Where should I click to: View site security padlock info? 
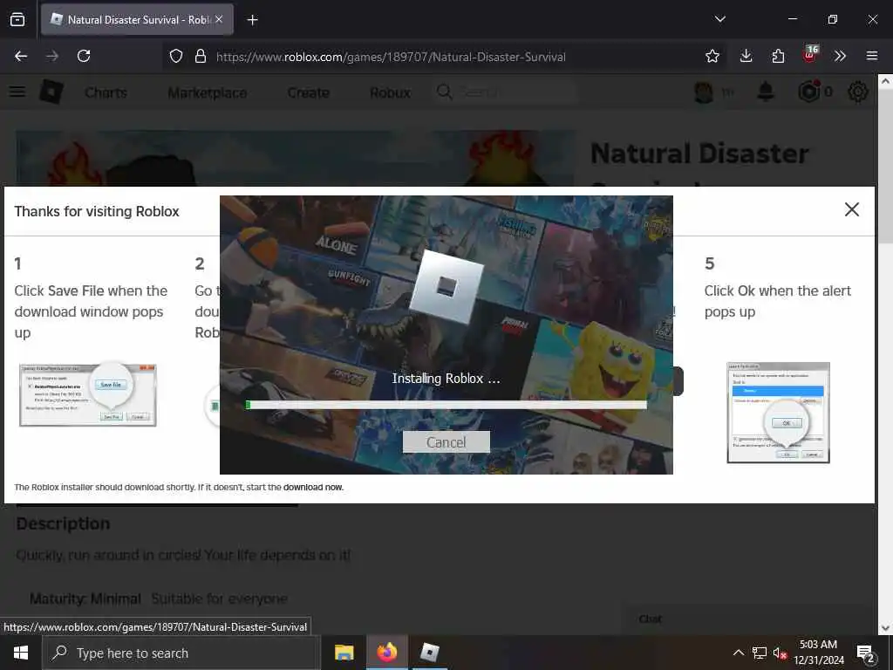click(201, 56)
